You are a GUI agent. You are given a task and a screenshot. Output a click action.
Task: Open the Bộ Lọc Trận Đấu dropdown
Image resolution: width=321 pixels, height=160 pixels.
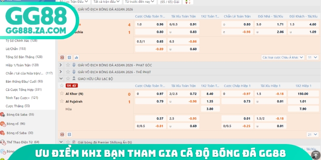point(74,2)
